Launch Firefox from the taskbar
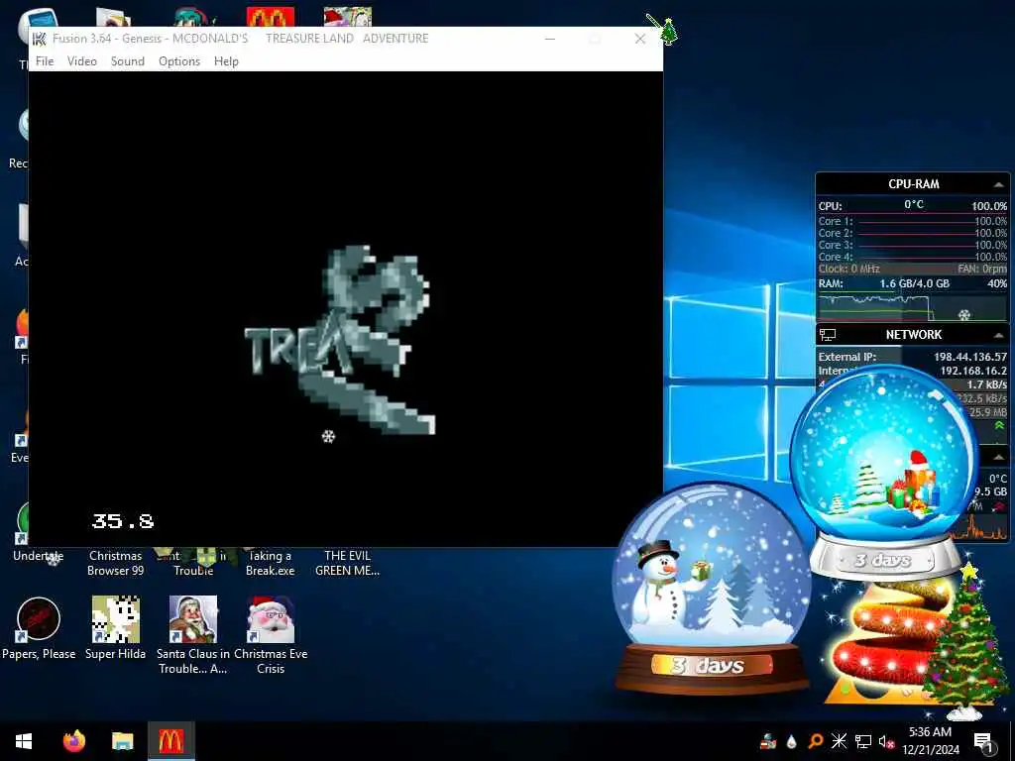1015x761 pixels. point(74,741)
